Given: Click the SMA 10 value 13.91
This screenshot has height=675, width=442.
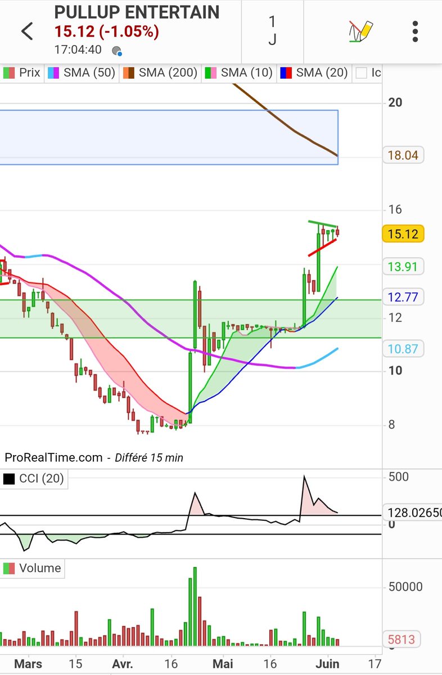Looking at the screenshot, I should [x=403, y=267].
